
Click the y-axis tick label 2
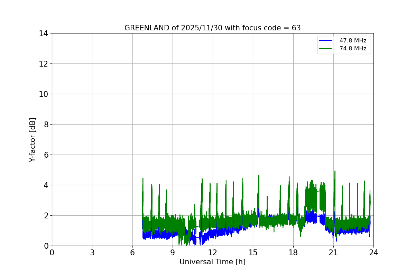46,216
